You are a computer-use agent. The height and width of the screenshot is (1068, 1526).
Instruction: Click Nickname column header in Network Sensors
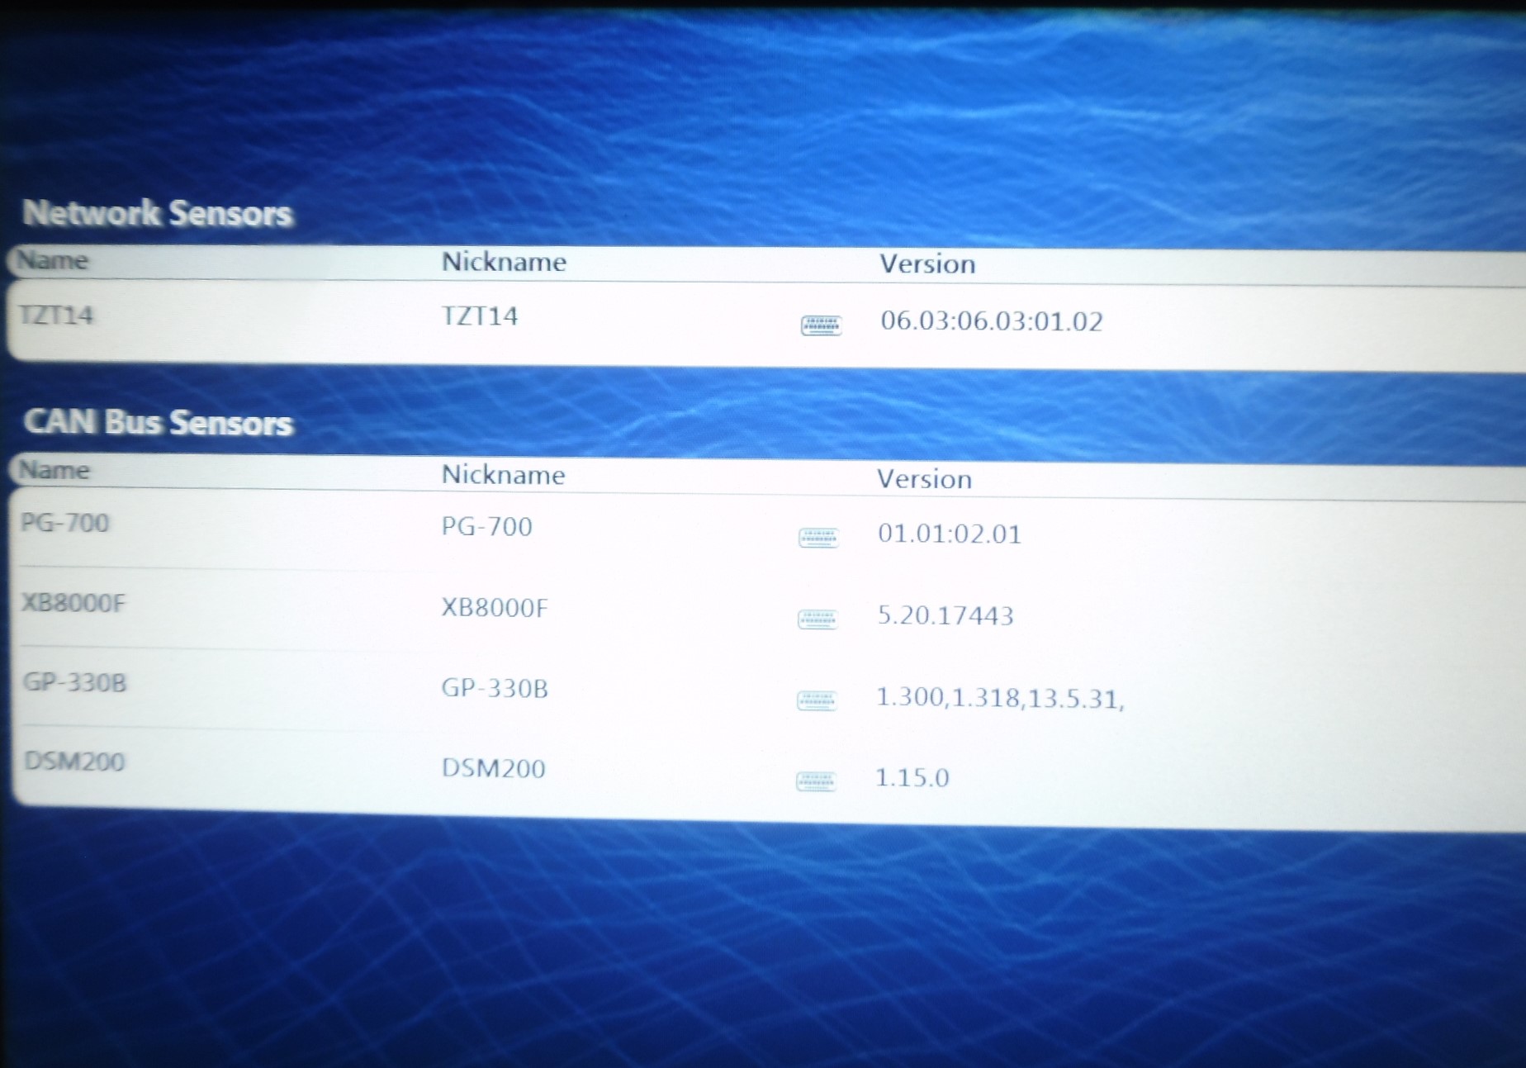tap(504, 262)
